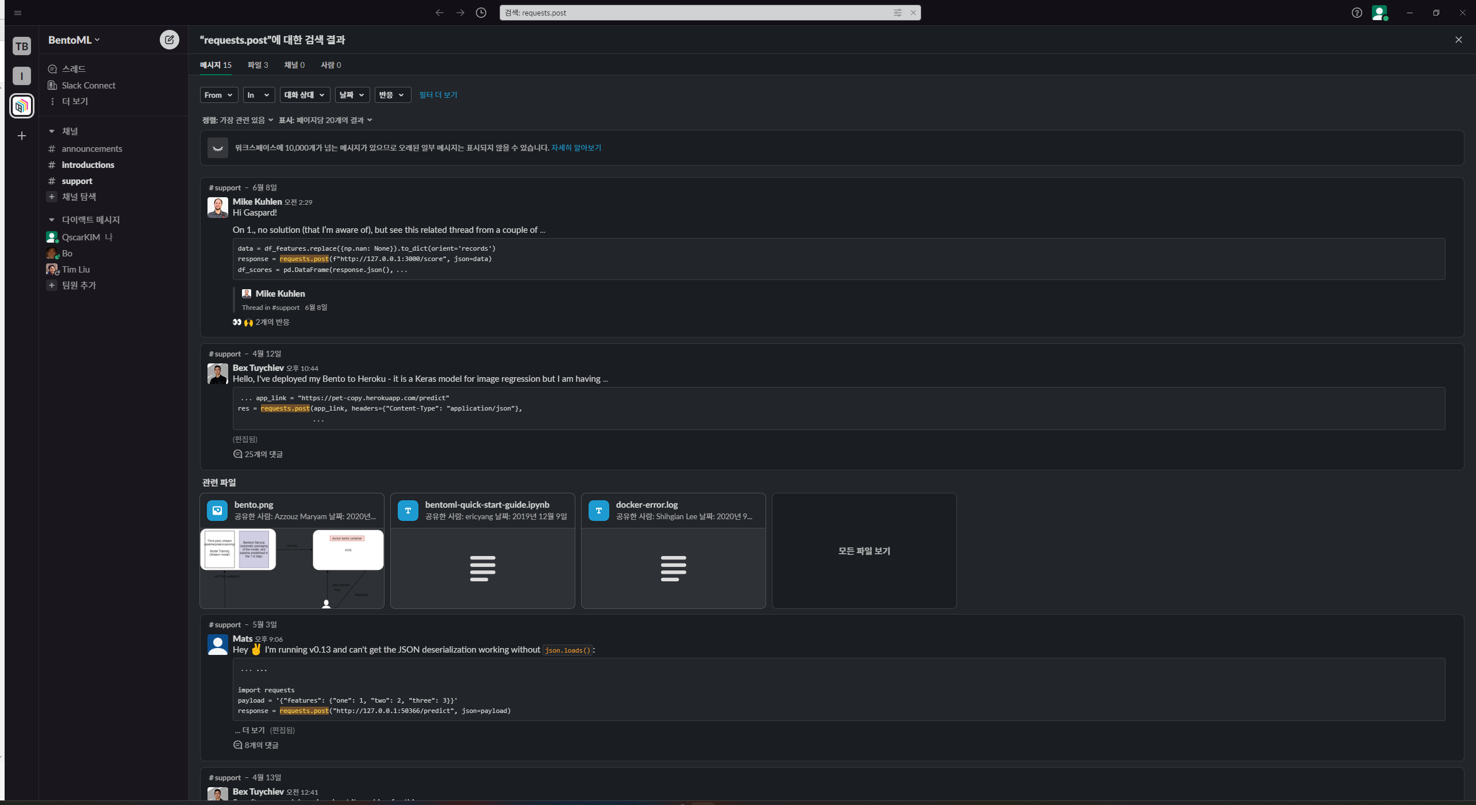Open the search filter sliders icon
Image resolution: width=1476 pixels, height=805 pixels.
(897, 13)
